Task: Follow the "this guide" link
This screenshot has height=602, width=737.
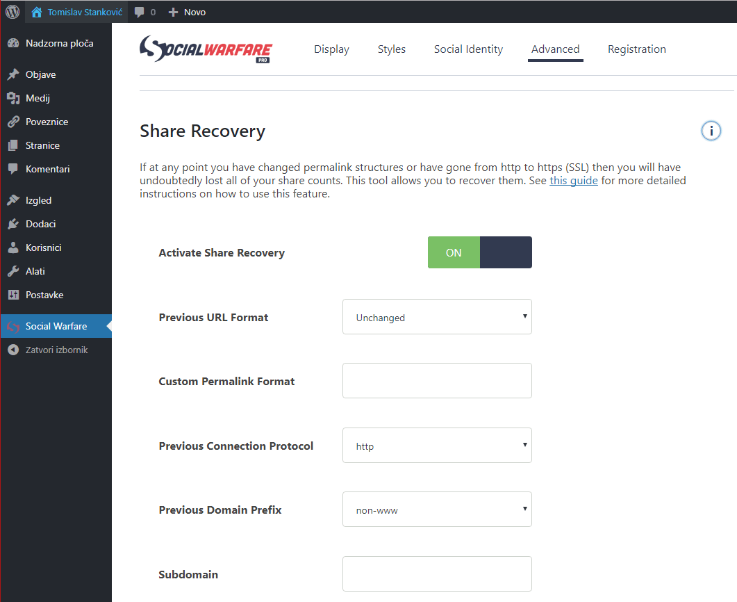Action: [x=573, y=181]
